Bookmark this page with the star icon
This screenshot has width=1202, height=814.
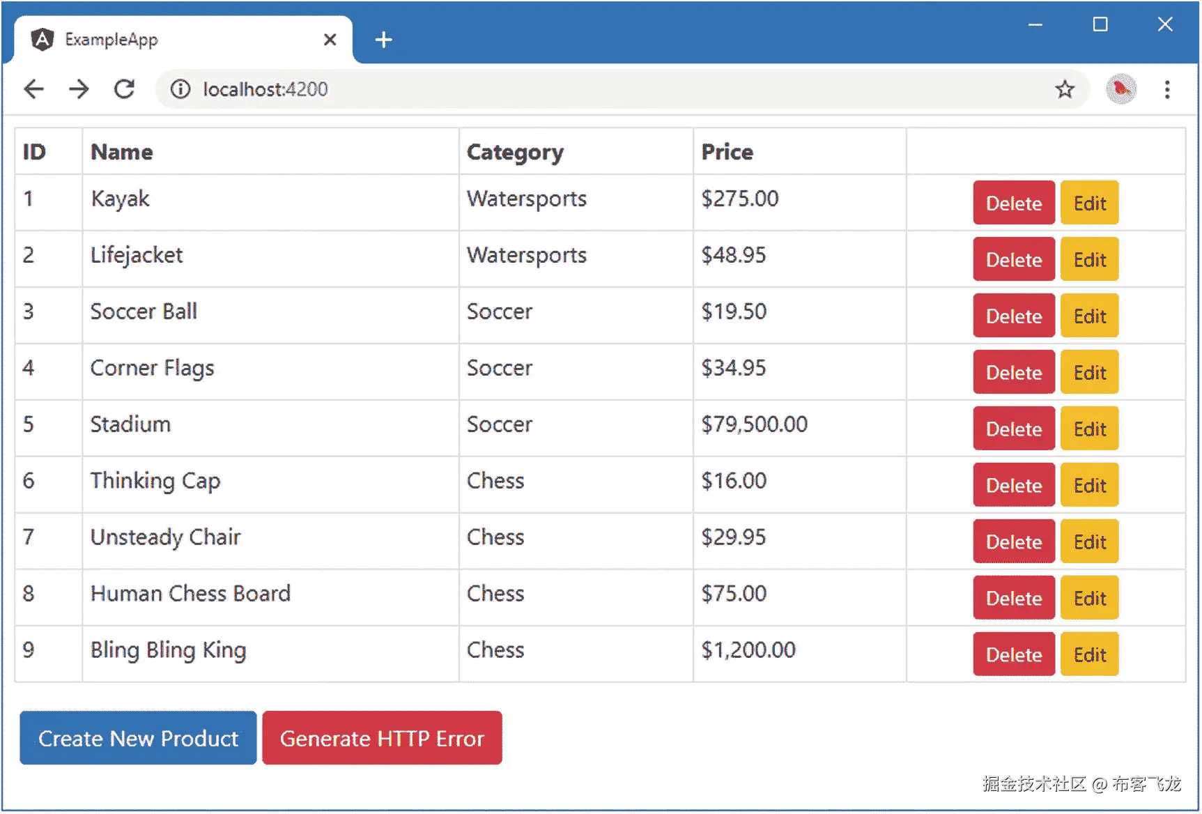(x=1064, y=89)
